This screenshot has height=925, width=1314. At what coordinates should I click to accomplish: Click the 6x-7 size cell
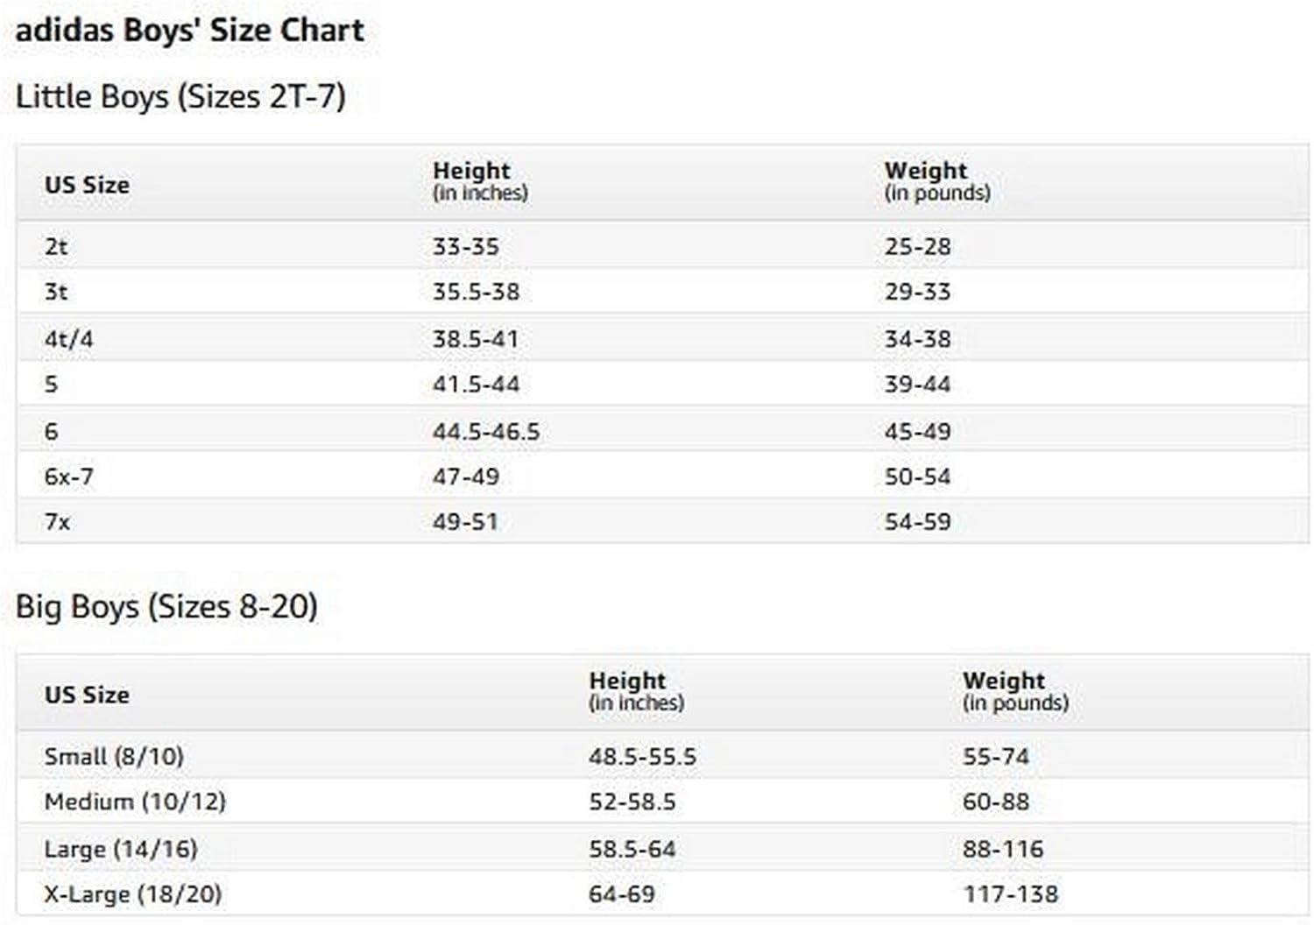click(68, 477)
